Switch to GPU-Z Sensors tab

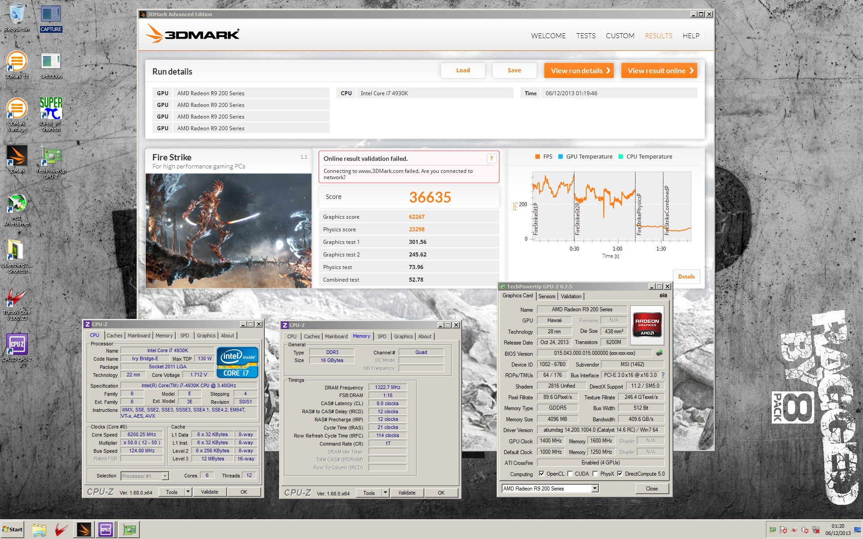[x=547, y=296]
